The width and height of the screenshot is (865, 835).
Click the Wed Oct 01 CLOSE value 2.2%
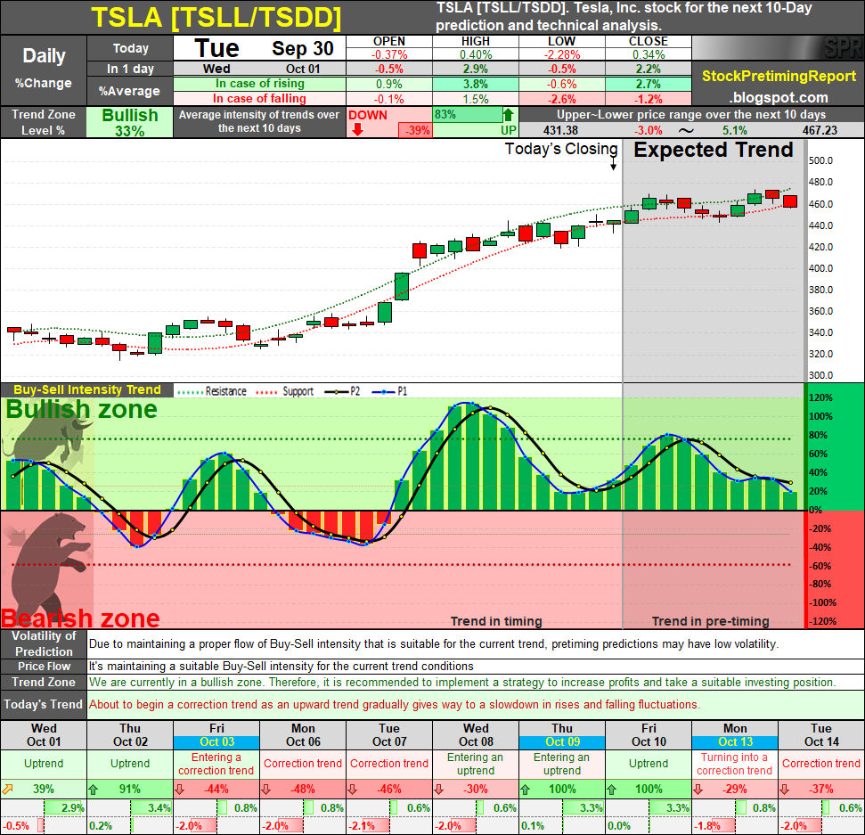pyautogui.click(x=649, y=69)
